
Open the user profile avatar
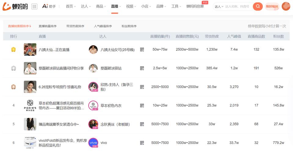point(286,6)
